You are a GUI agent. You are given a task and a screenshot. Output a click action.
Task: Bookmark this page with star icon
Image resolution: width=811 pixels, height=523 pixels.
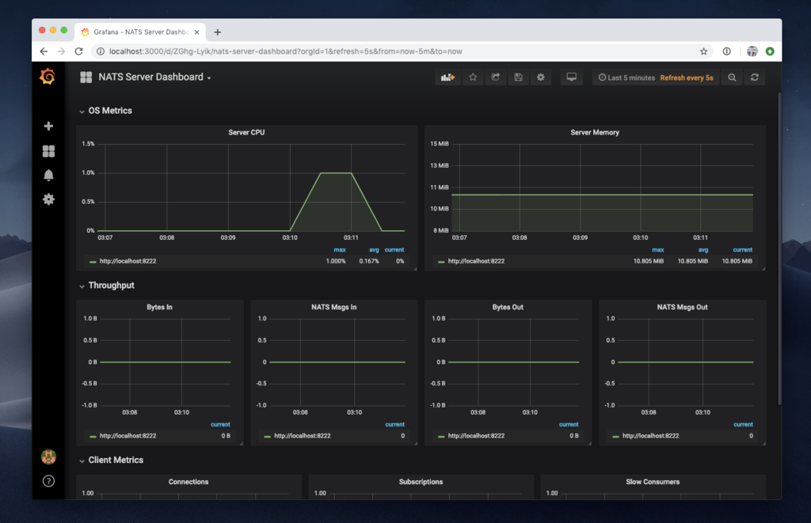pos(703,51)
